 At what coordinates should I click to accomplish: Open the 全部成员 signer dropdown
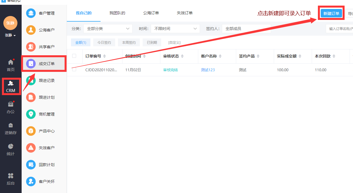coord(246,29)
